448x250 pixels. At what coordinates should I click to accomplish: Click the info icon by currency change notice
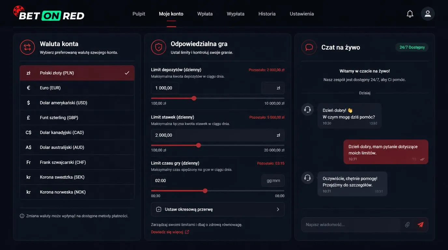(22, 216)
